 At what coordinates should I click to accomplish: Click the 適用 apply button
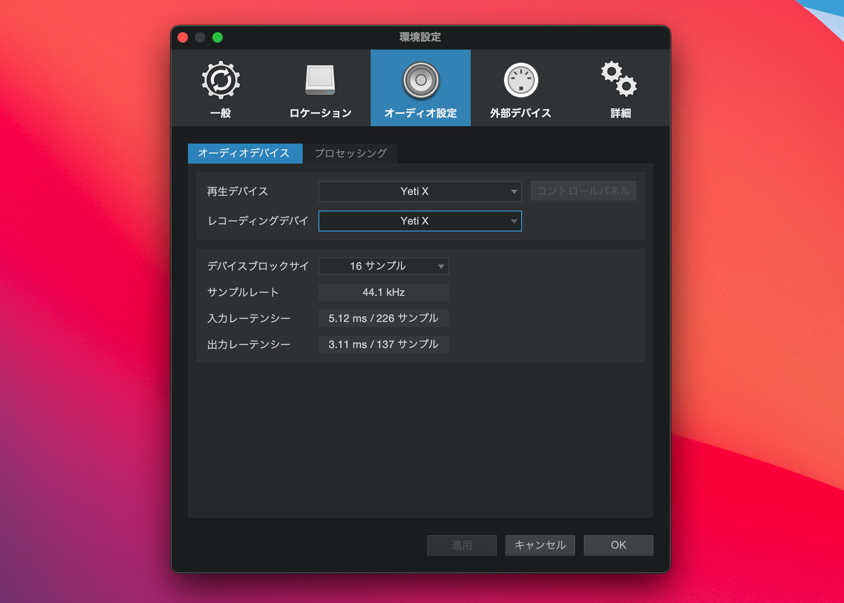tap(462, 545)
